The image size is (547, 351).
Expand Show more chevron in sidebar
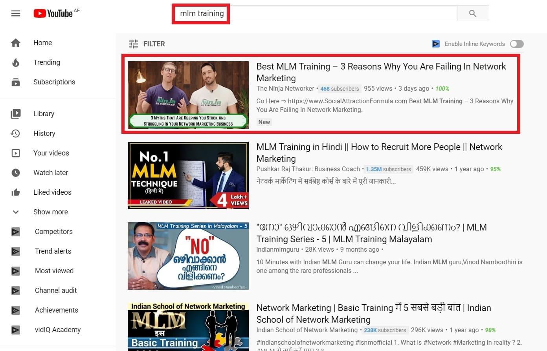point(16,212)
